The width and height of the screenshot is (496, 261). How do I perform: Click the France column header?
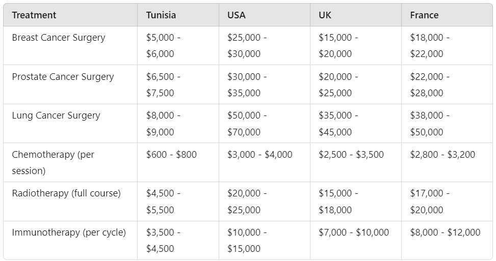coord(424,15)
